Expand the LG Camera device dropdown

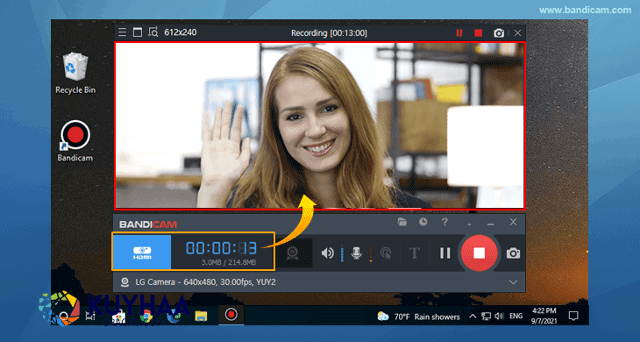tap(513, 282)
